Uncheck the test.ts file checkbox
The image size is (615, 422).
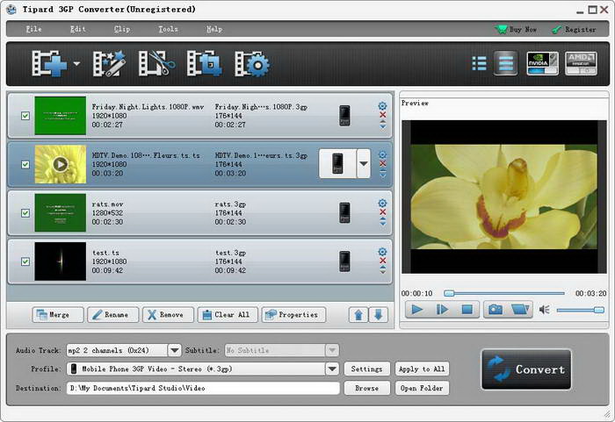[25, 261]
